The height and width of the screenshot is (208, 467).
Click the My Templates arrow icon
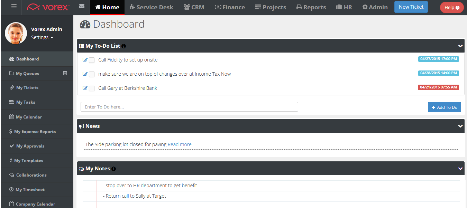pos(11,161)
